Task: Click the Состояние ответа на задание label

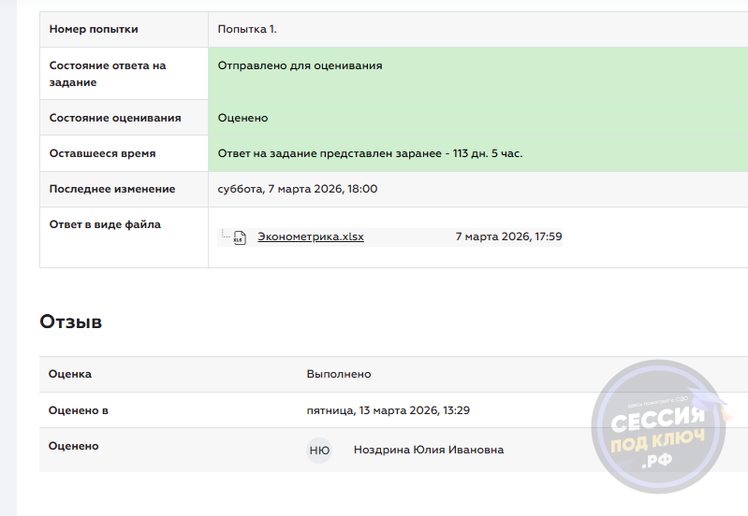Action: coord(107,74)
